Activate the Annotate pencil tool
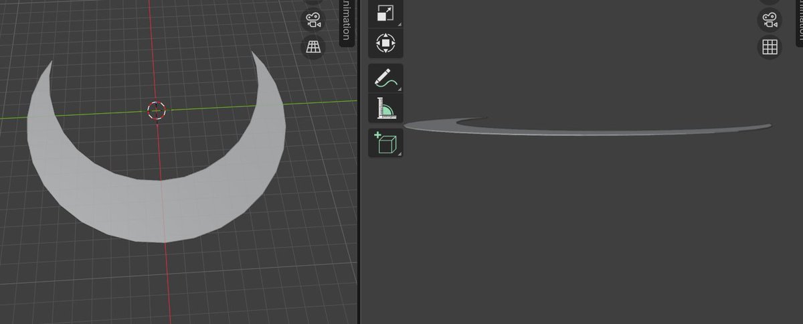The image size is (803, 324). pos(385,79)
